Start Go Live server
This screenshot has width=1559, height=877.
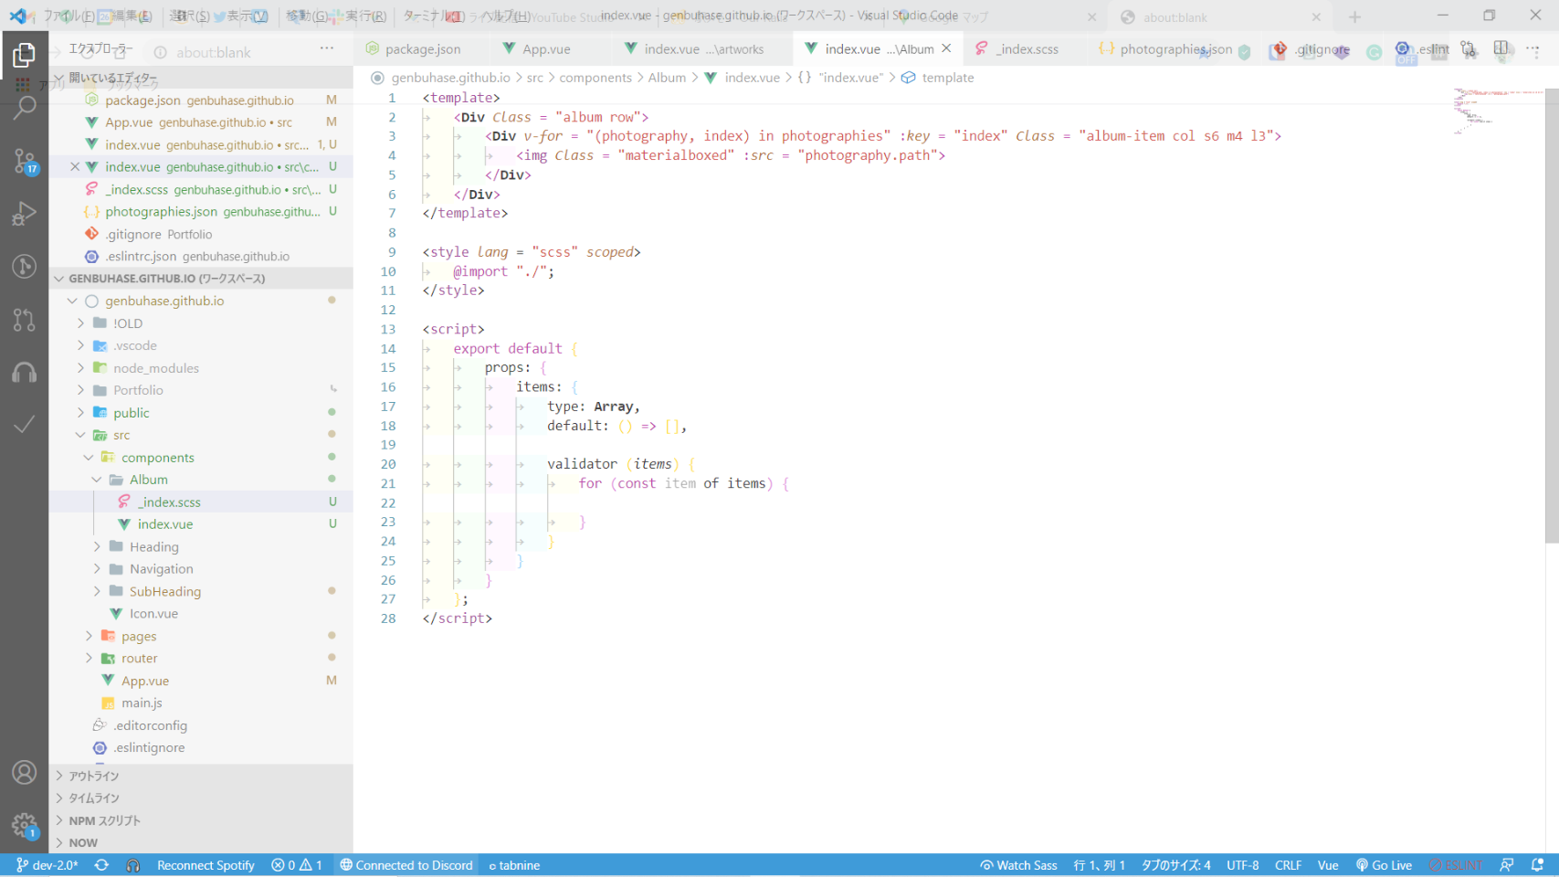click(x=1384, y=865)
